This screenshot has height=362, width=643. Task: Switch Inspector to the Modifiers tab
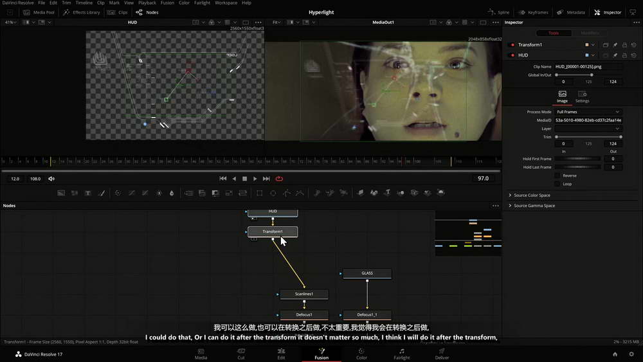click(x=590, y=33)
